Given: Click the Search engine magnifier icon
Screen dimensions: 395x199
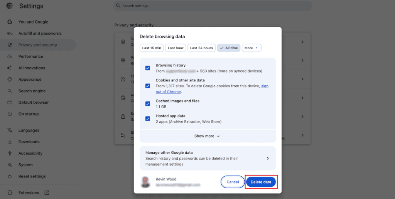Looking at the screenshot, I should pos(10,91).
